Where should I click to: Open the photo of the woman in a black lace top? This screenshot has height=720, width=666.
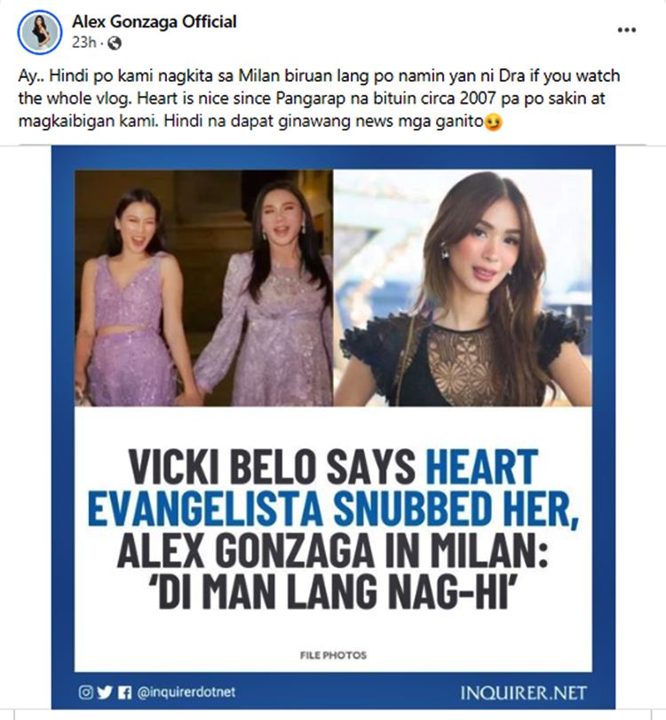[x=463, y=288]
